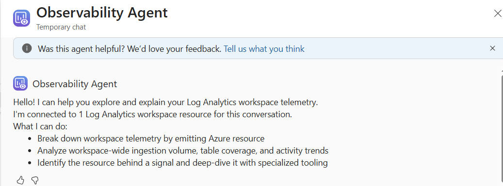Click the sender name above the message
The height and width of the screenshot is (186, 503).
coord(75,84)
